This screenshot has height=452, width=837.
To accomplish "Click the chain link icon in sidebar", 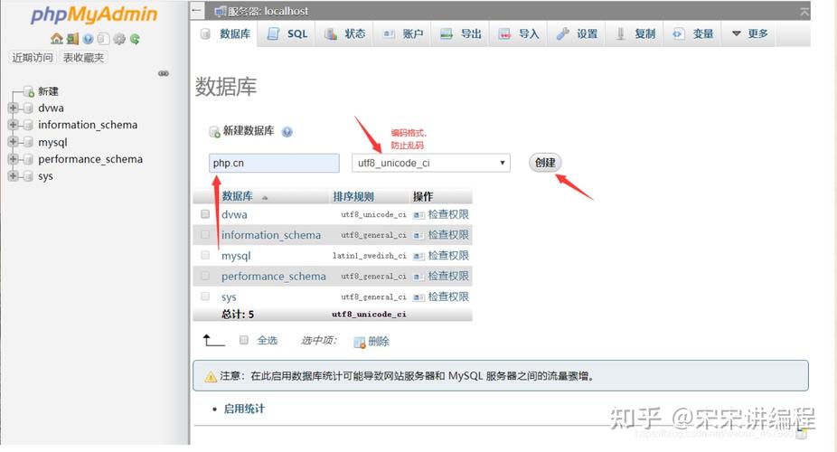I will pos(164,73).
